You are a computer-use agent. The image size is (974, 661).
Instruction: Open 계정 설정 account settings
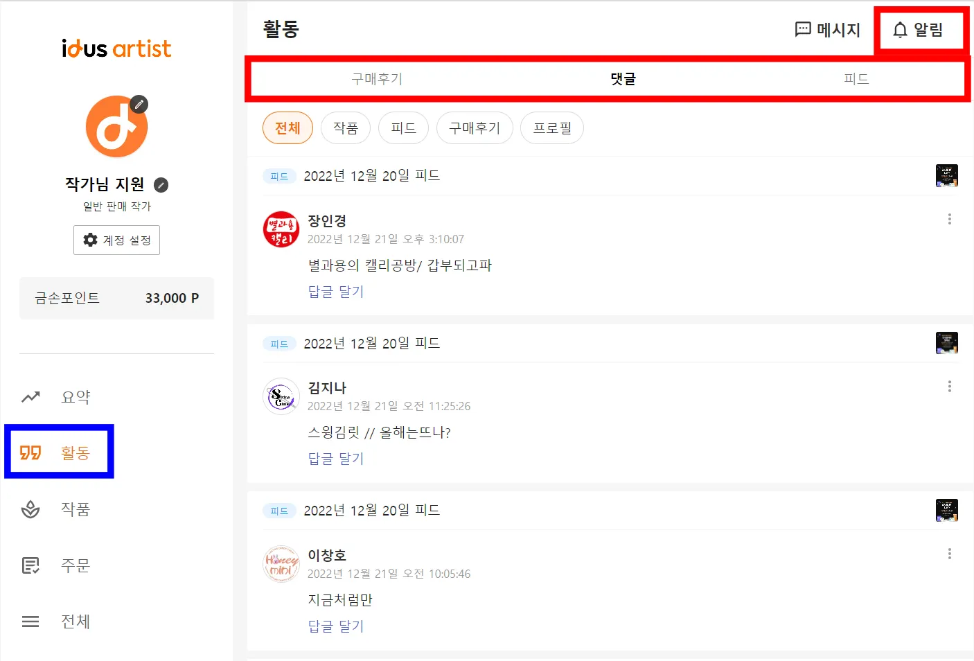tap(116, 240)
